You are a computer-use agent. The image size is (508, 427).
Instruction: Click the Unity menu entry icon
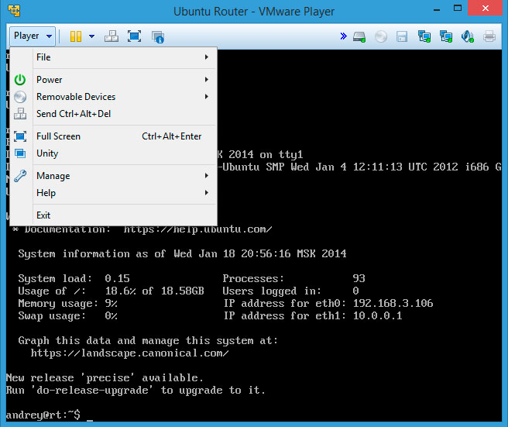[x=20, y=153]
